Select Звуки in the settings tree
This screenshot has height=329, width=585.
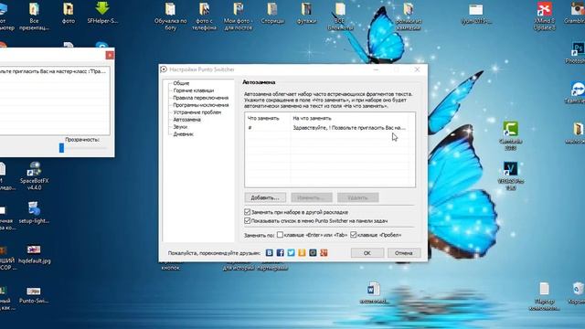coord(180,127)
